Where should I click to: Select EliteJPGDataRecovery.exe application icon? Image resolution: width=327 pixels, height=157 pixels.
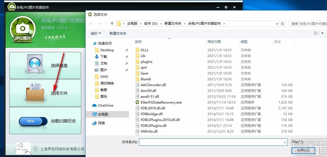point(137,102)
